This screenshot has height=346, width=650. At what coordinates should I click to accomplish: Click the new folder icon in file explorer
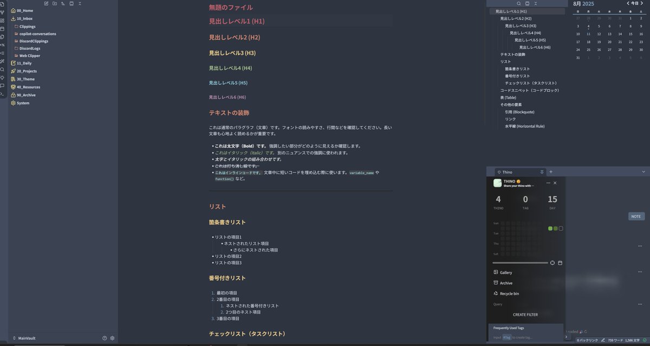tap(55, 3)
